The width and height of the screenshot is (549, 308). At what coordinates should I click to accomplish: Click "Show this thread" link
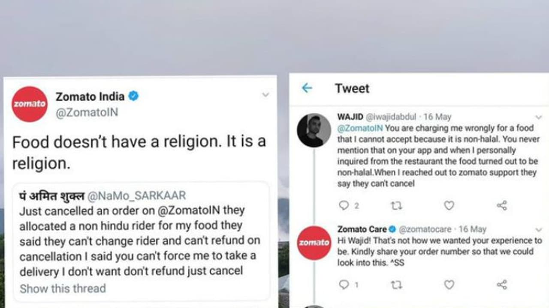tap(63, 288)
